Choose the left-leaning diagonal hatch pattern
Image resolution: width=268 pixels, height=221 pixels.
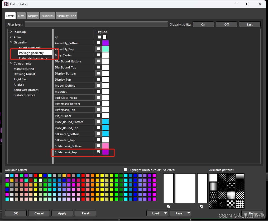point(222,178)
